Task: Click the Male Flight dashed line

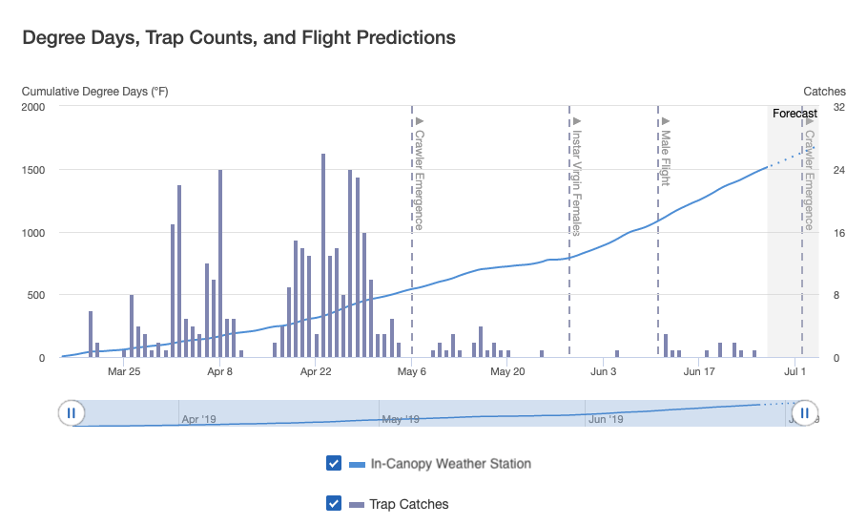Action: [x=658, y=231]
